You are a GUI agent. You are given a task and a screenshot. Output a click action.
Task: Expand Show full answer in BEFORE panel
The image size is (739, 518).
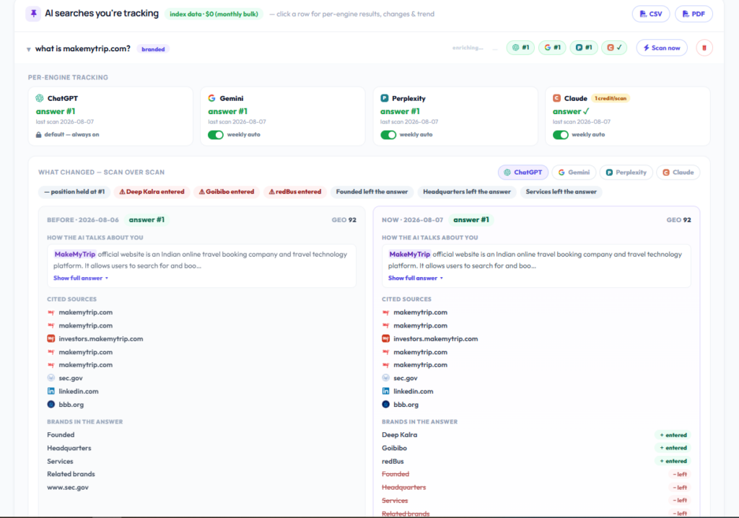pyautogui.click(x=81, y=278)
